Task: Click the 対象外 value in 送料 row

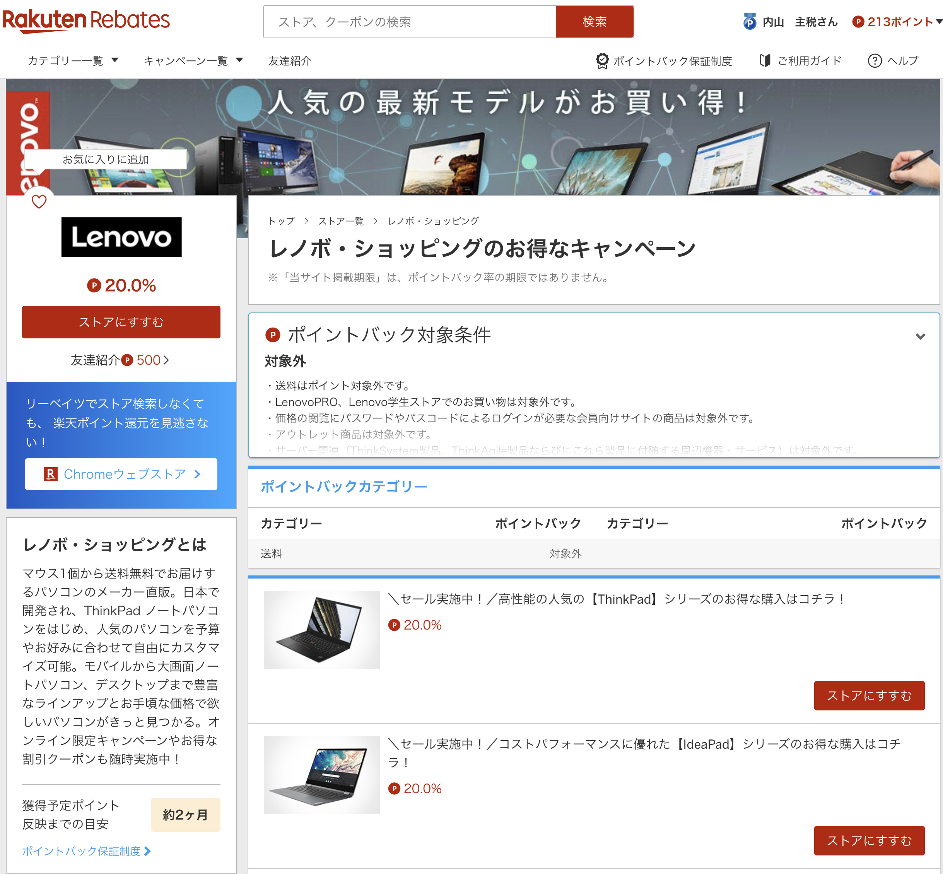Action: pyautogui.click(x=565, y=553)
